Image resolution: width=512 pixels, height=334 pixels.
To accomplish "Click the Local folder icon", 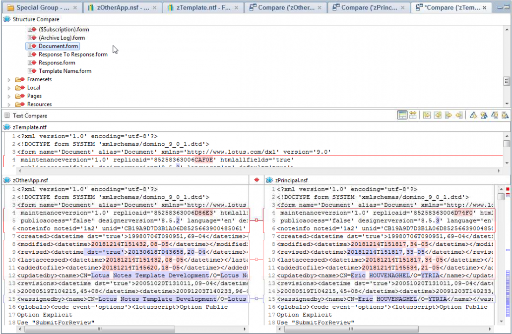I will [20, 87].
